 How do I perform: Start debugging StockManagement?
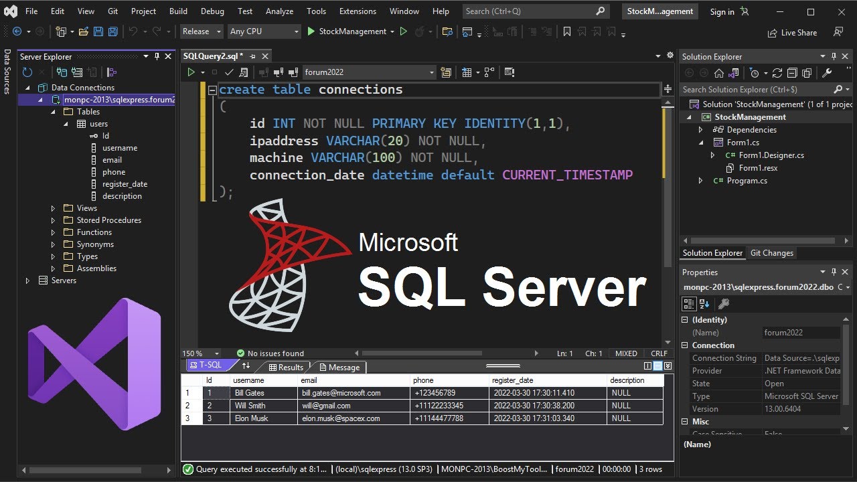(347, 31)
